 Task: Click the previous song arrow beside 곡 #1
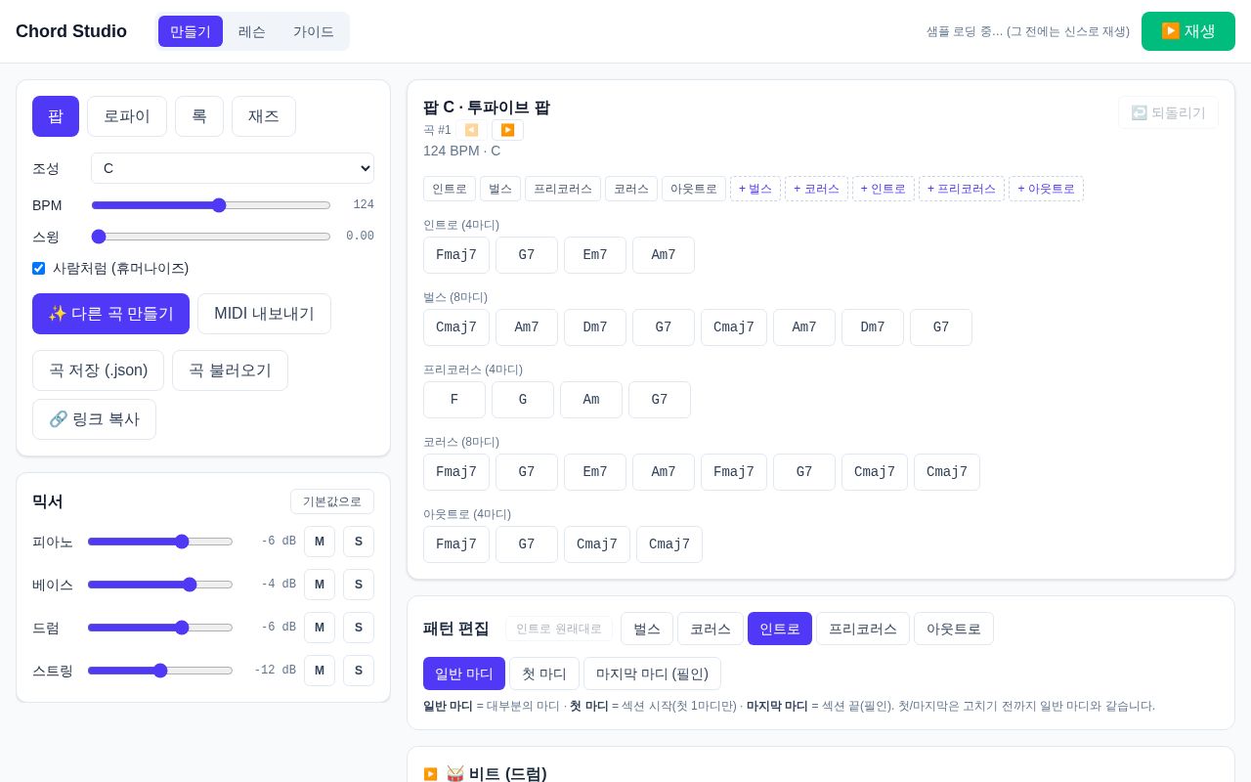point(471,130)
